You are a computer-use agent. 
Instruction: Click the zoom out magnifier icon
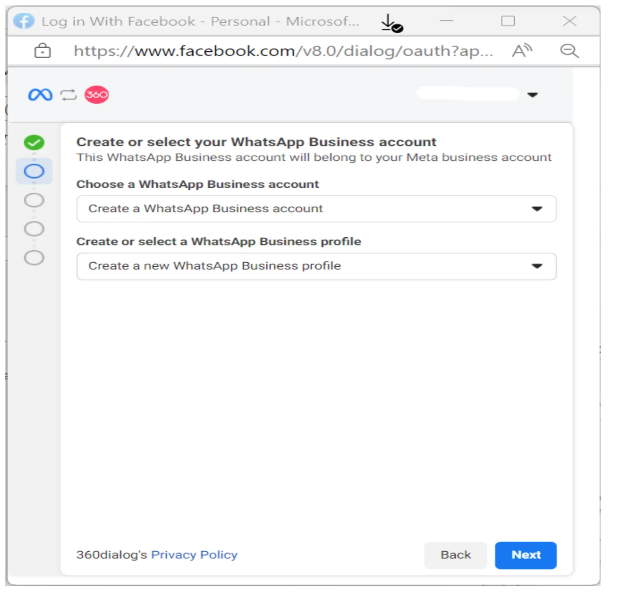tap(569, 50)
